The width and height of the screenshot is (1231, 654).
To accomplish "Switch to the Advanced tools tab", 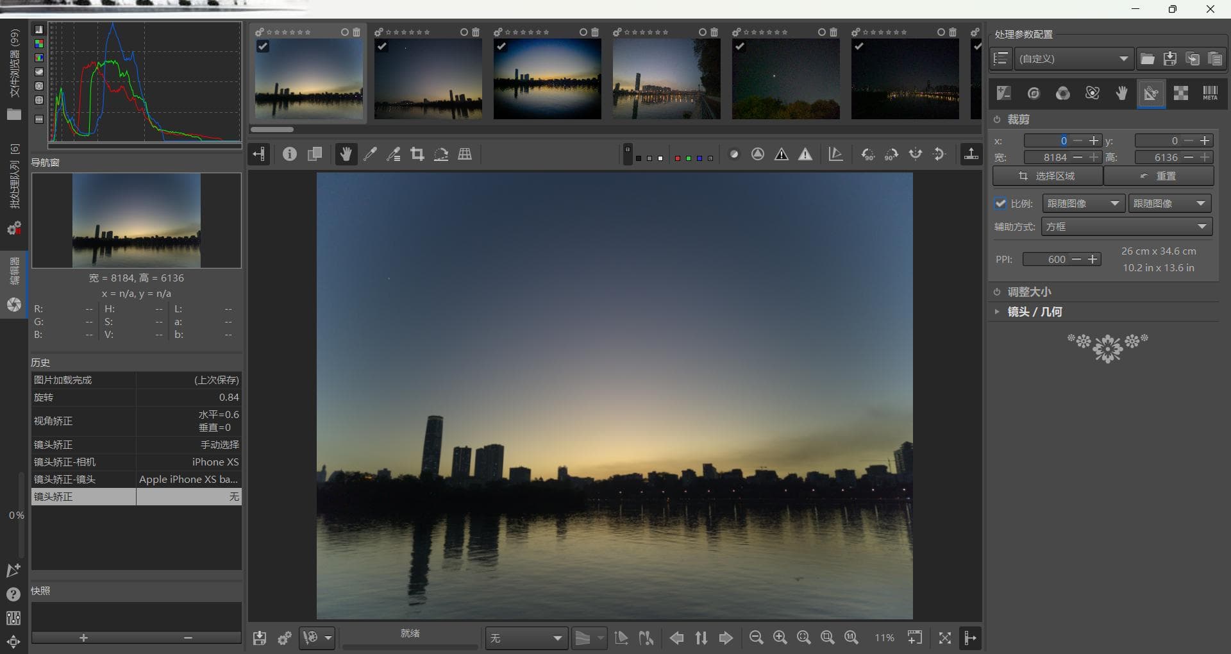I will [1093, 94].
